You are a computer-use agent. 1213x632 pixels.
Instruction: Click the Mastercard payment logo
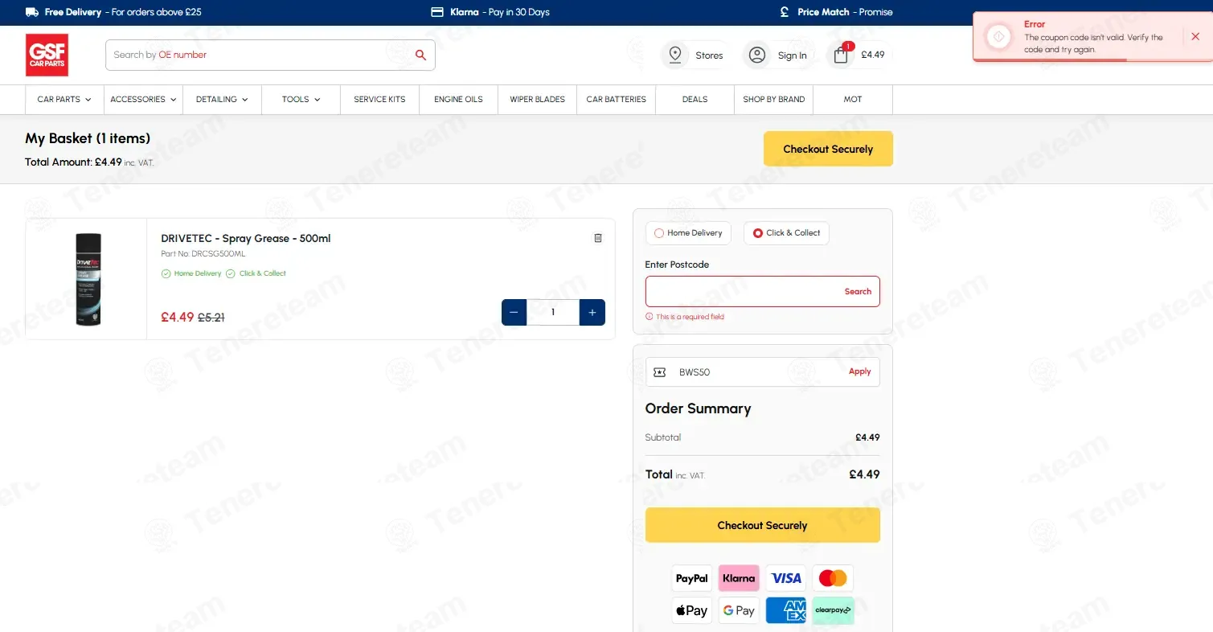833,578
